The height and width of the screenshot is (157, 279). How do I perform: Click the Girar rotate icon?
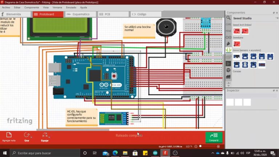pyautogui.click(x=27, y=135)
